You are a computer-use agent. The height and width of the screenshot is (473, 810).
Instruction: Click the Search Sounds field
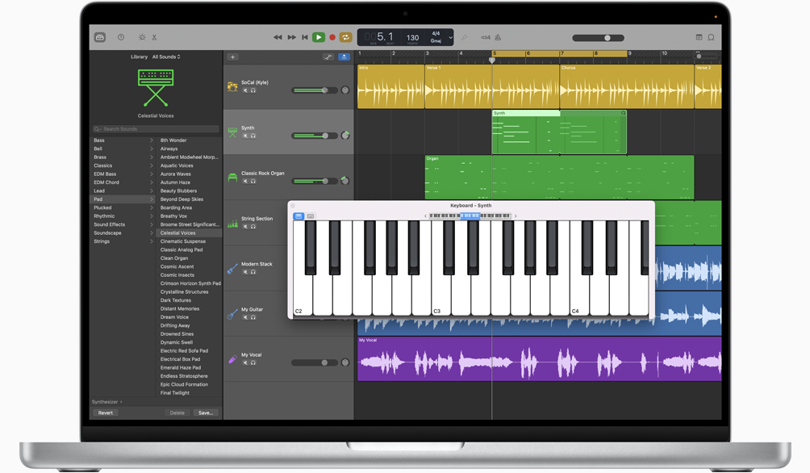[156, 128]
